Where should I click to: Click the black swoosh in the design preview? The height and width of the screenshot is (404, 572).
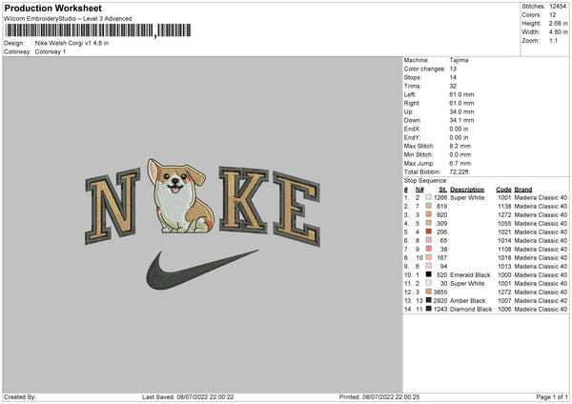[202, 270]
